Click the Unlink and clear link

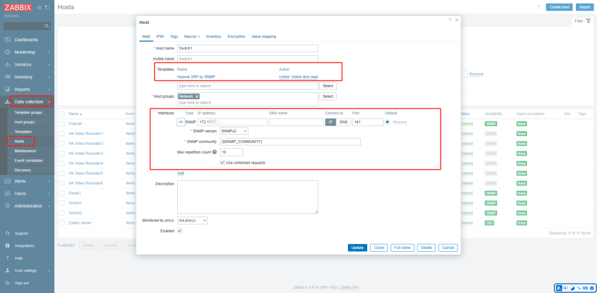tap(304, 77)
